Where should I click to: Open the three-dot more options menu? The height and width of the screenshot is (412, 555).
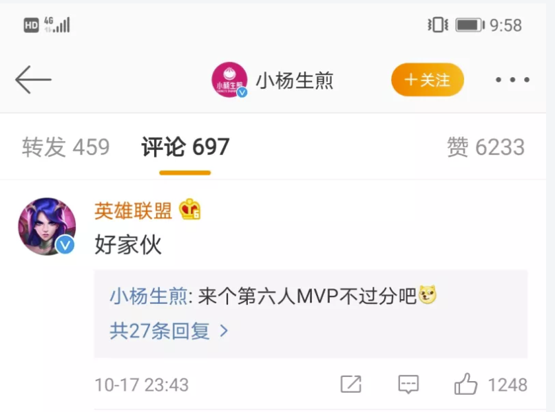(512, 80)
